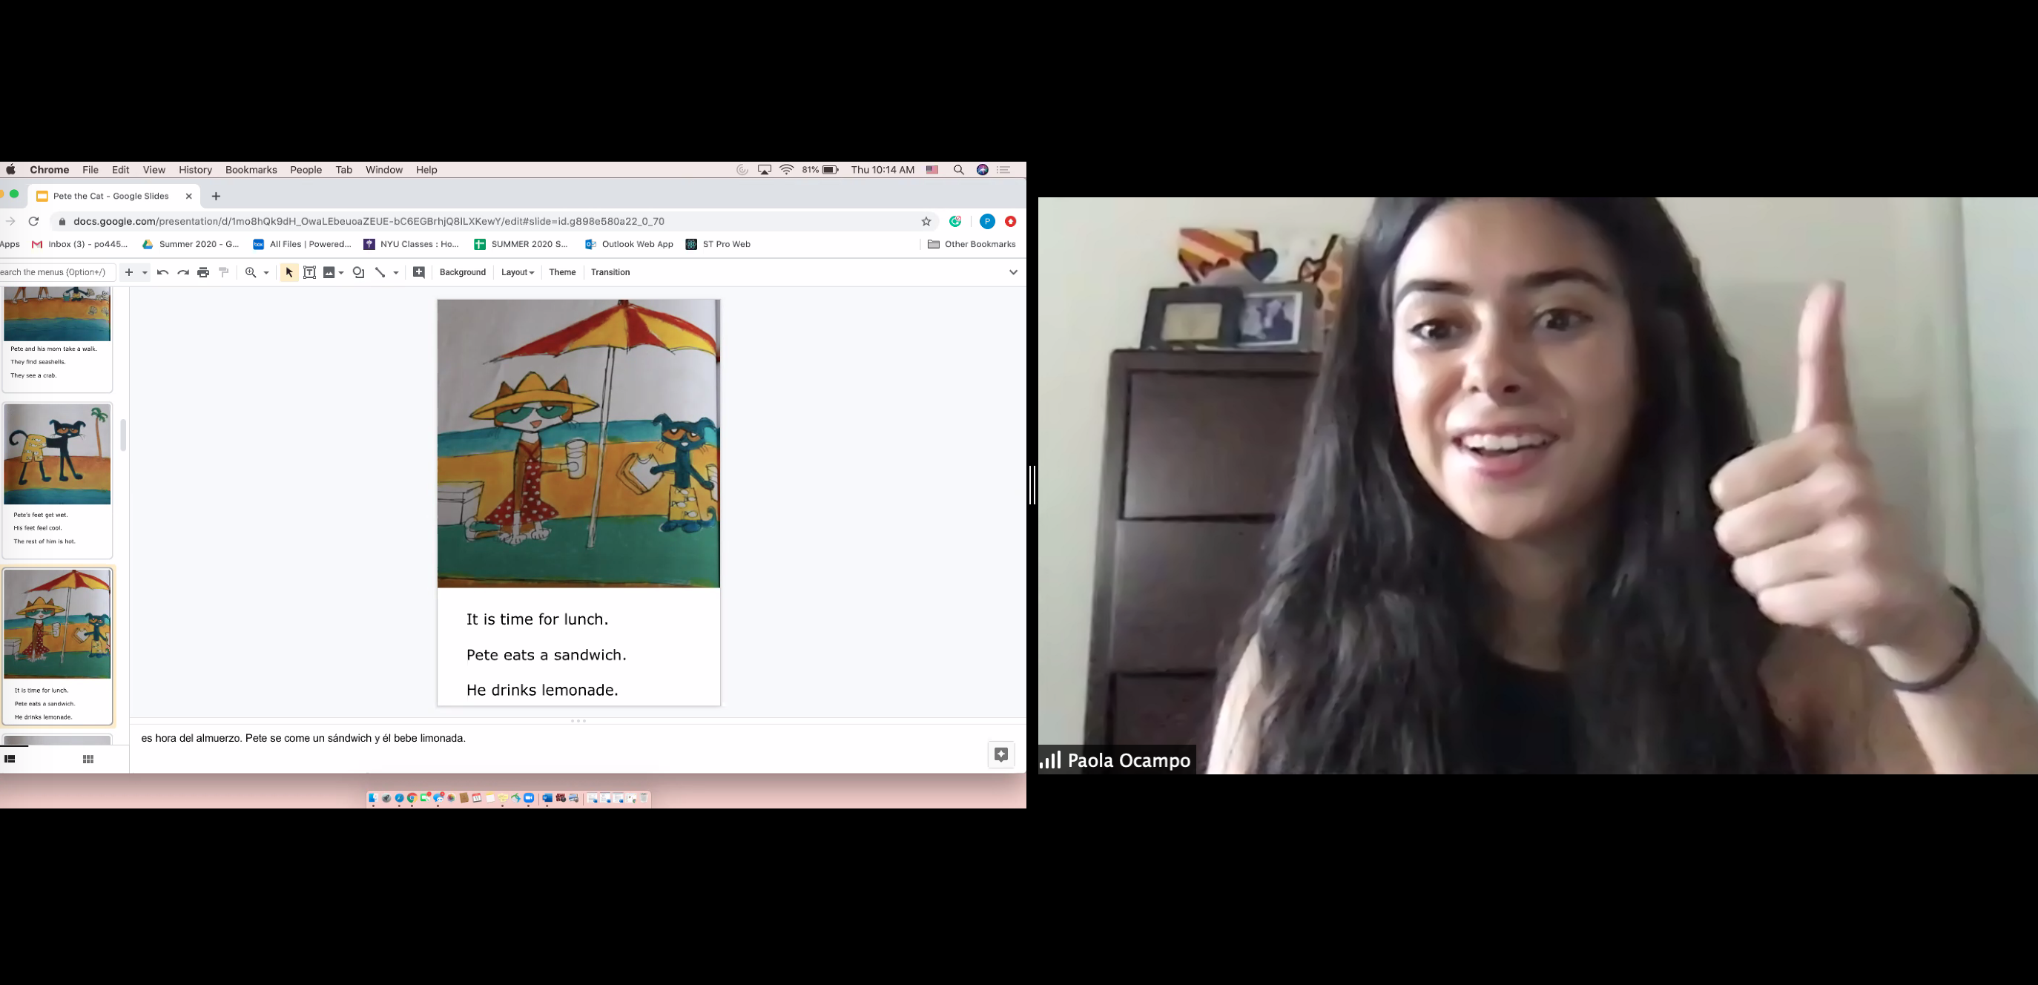
Task: Bookmark page with star icon
Action: point(926,222)
